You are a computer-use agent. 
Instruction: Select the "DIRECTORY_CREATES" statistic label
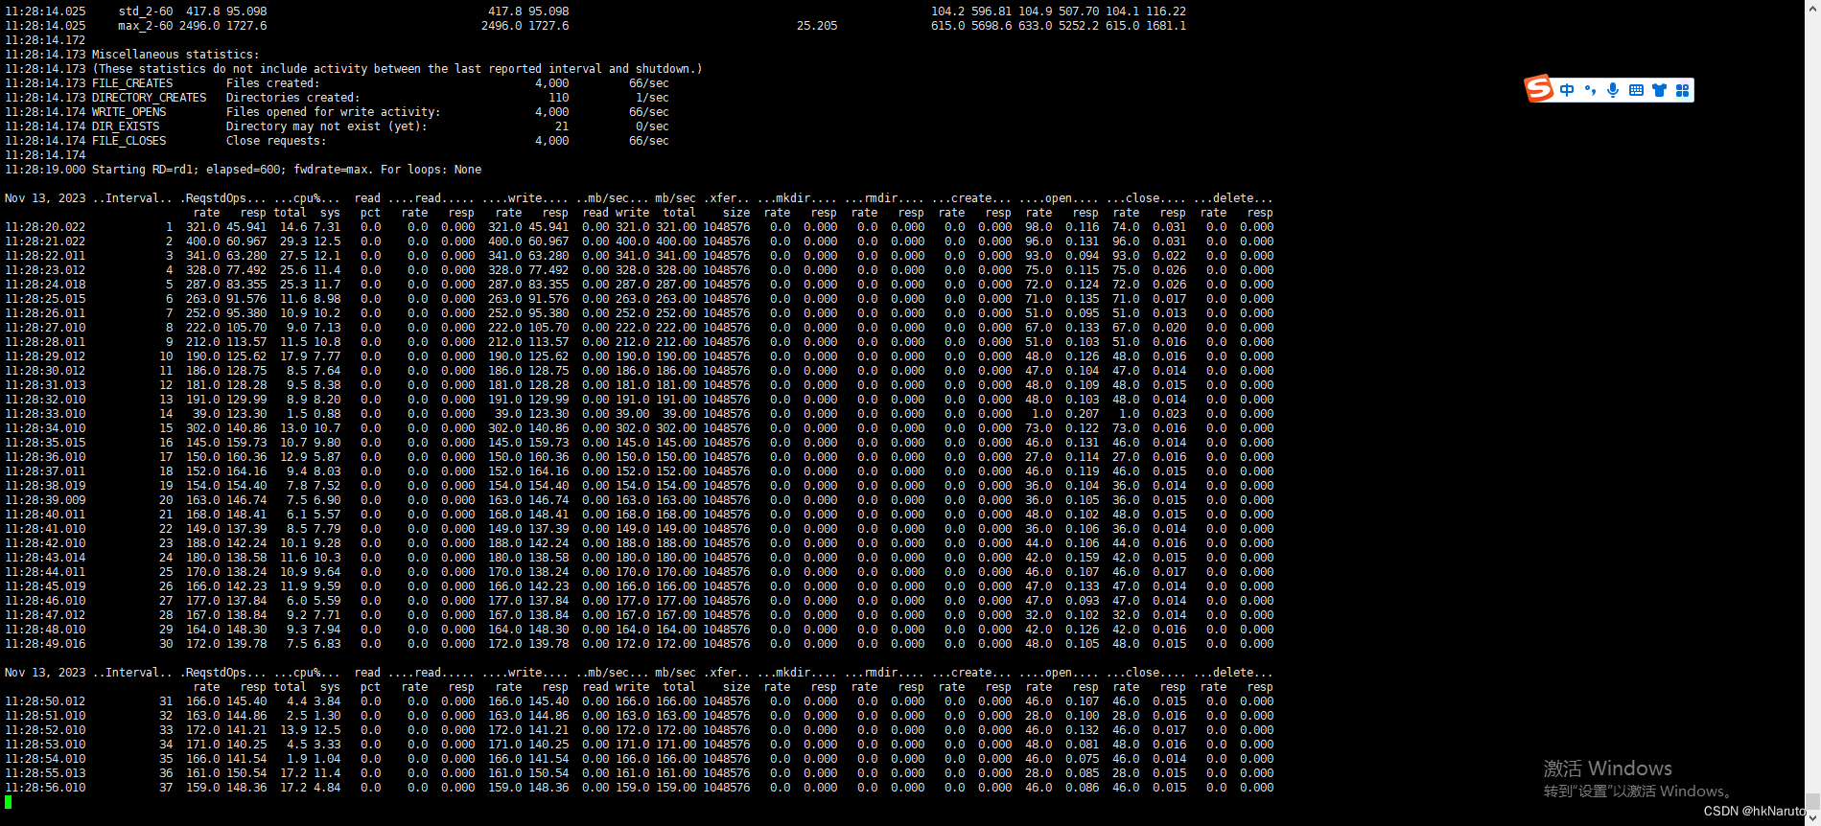click(x=149, y=98)
